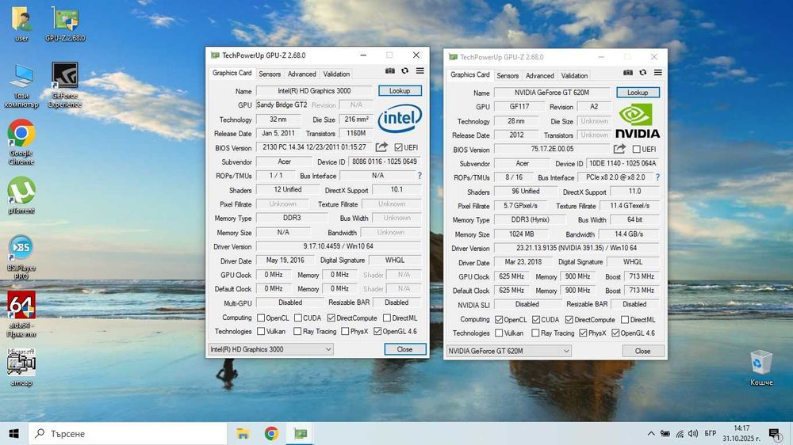
Task: Click the БГР keyboard language indicator
Action: (x=710, y=433)
